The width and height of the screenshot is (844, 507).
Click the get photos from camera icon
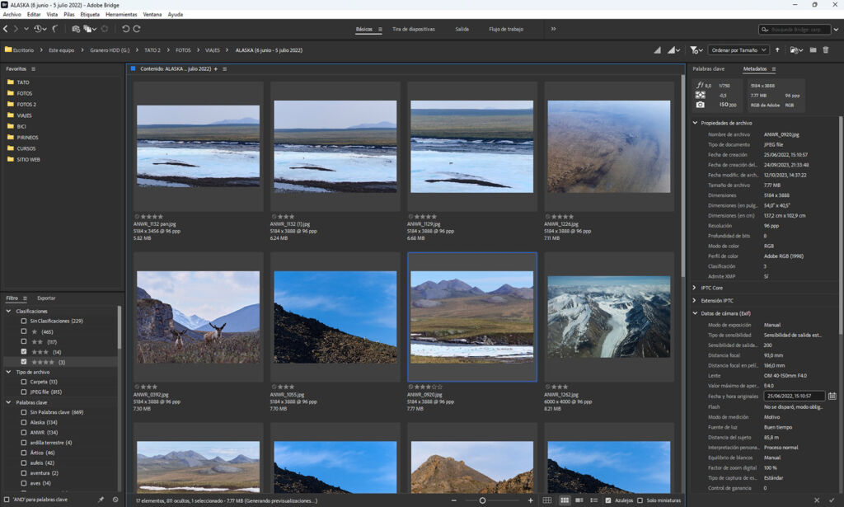coord(76,29)
